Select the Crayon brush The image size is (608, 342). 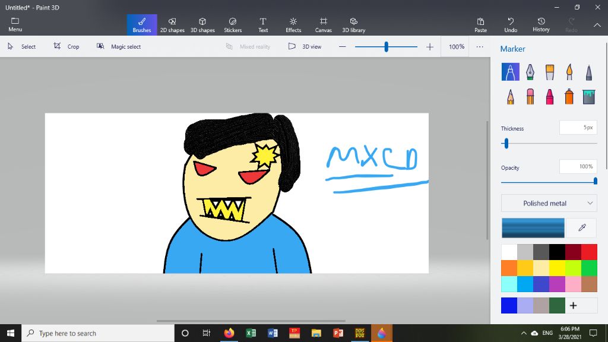[x=550, y=97]
